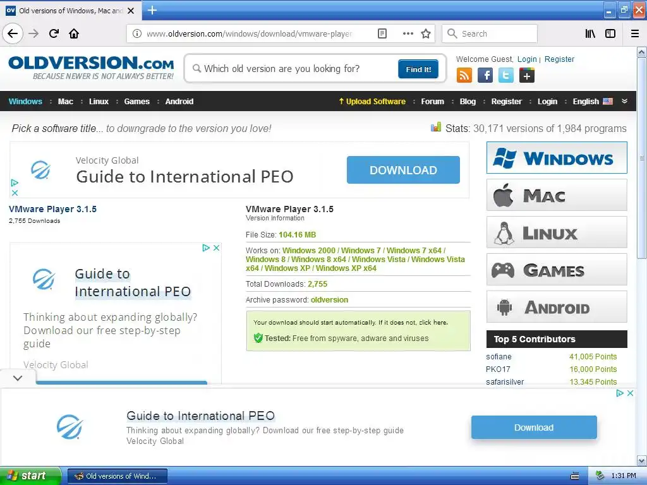Viewport: 647px width, 485px height.
Task: Click Register link beside Welcome Guest
Action: coord(559,59)
